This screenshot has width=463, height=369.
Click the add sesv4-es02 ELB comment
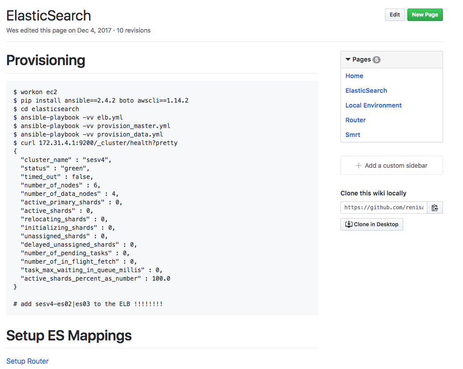pyautogui.click(x=88, y=304)
